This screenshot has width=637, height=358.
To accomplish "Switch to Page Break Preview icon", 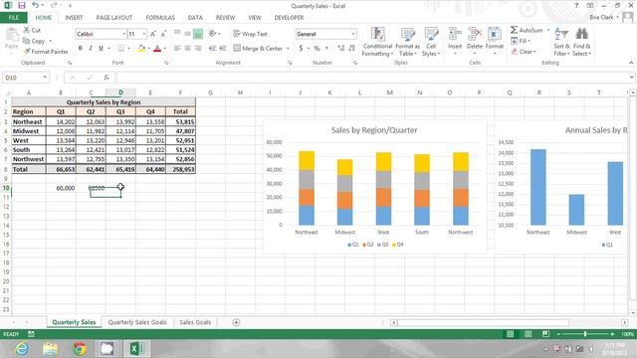I will point(545,334).
